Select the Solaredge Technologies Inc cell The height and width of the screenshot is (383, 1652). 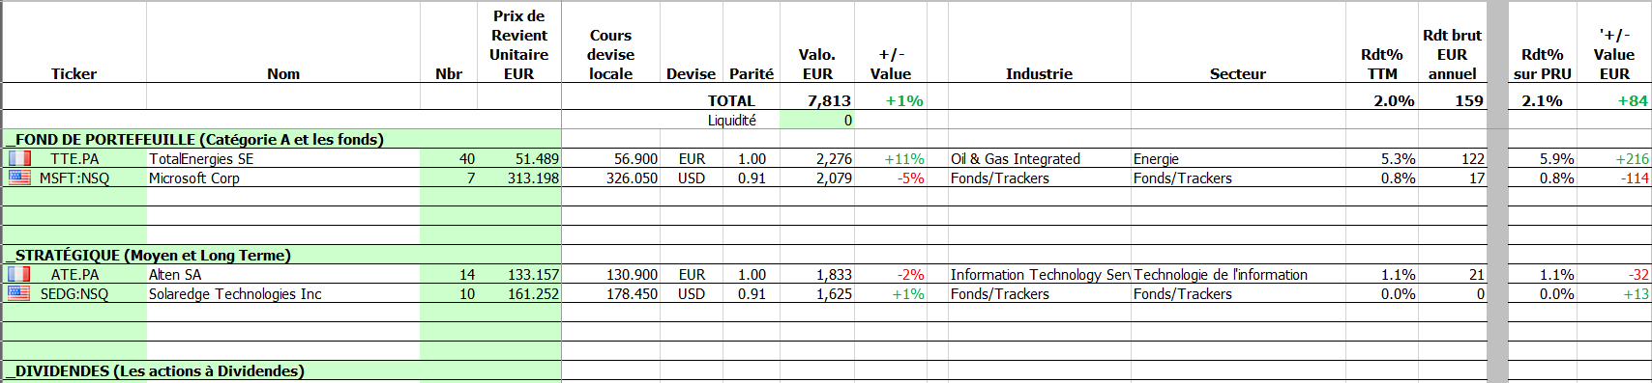[283, 293]
